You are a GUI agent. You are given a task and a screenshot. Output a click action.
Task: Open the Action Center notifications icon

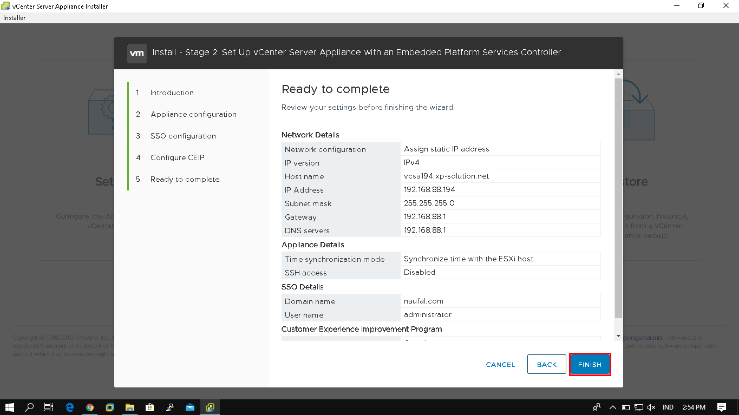click(x=722, y=407)
